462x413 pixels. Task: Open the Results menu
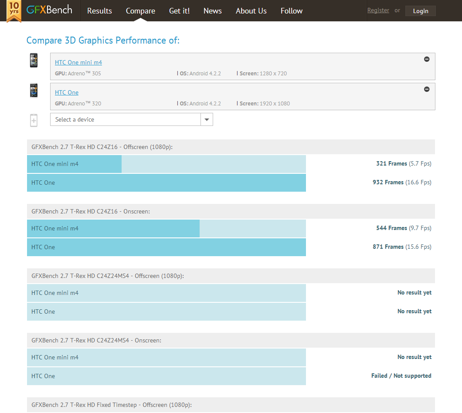point(99,11)
